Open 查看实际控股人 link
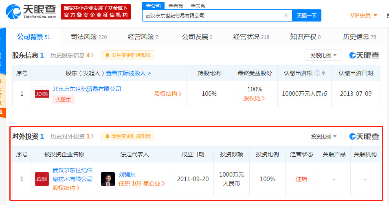 pyautogui.click(x=128, y=73)
